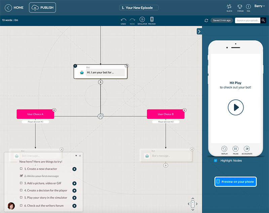Collapse the simulator panel with the chevron
This screenshot has width=269, height=213.
coord(199,31)
